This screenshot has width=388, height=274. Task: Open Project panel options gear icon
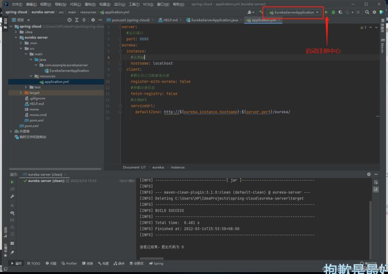tap(92, 20)
